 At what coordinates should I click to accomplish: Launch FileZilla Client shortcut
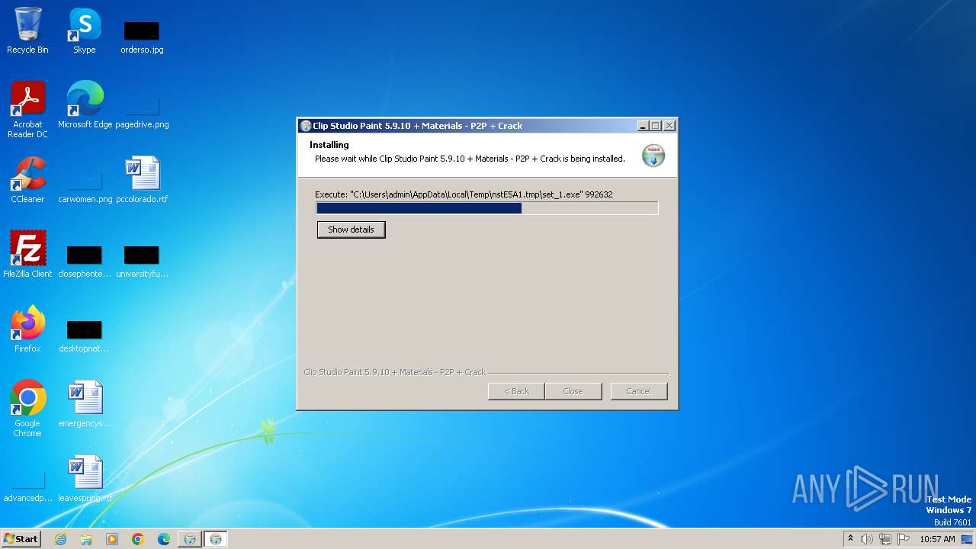[x=27, y=255]
